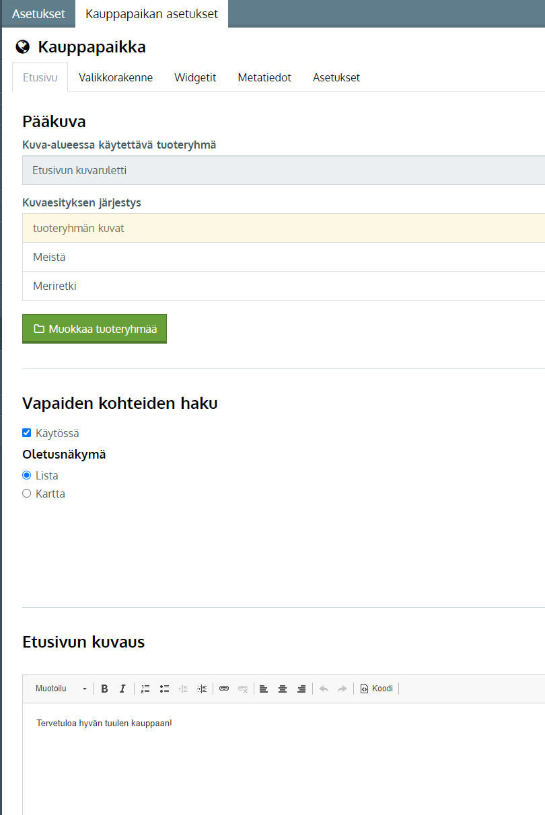Image resolution: width=545 pixels, height=815 pixels.
Task: Click the redo arrow icon
Action: pyautogui.click(x=342, y=689)
